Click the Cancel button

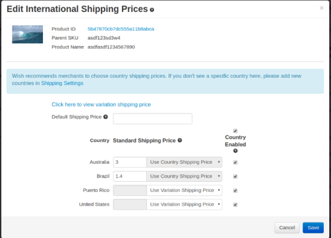(x=287, y=228)
